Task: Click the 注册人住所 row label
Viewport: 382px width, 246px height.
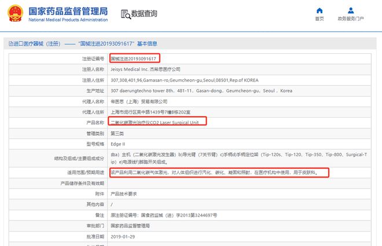Action: pyautogui.click(x=93, y=80)
